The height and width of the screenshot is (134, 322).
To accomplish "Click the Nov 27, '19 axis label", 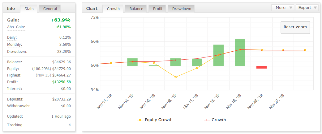I will tap(277, 101).
